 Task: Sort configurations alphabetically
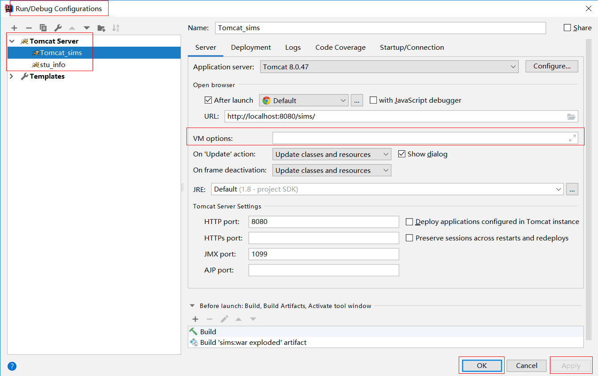pos(116,28)
